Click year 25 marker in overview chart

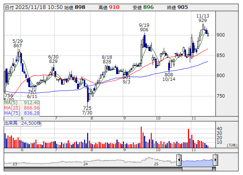coord(156,164)
